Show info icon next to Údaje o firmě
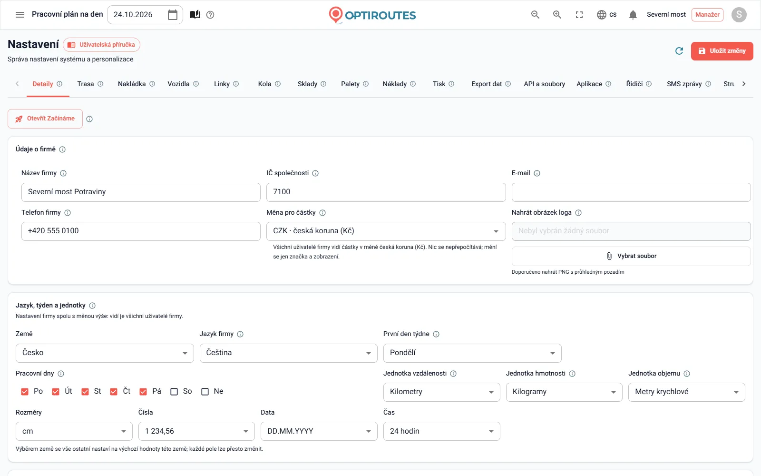 (62, 149)
